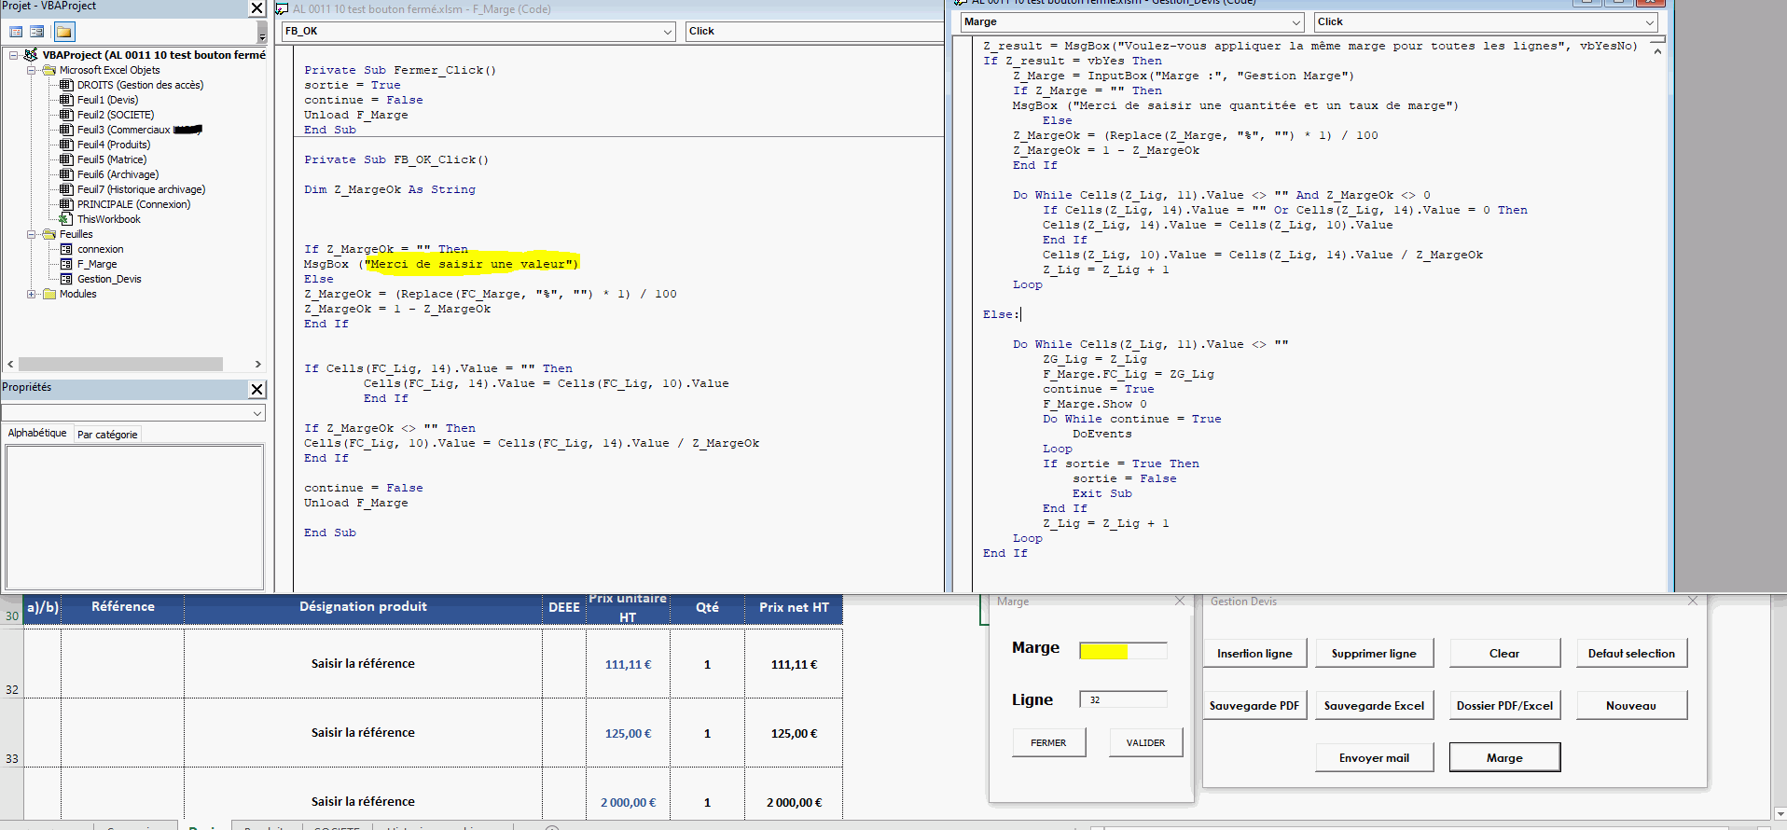Collapse the Microsoft Excel Objets folder
1787x830 pixels.
(32, 70)
